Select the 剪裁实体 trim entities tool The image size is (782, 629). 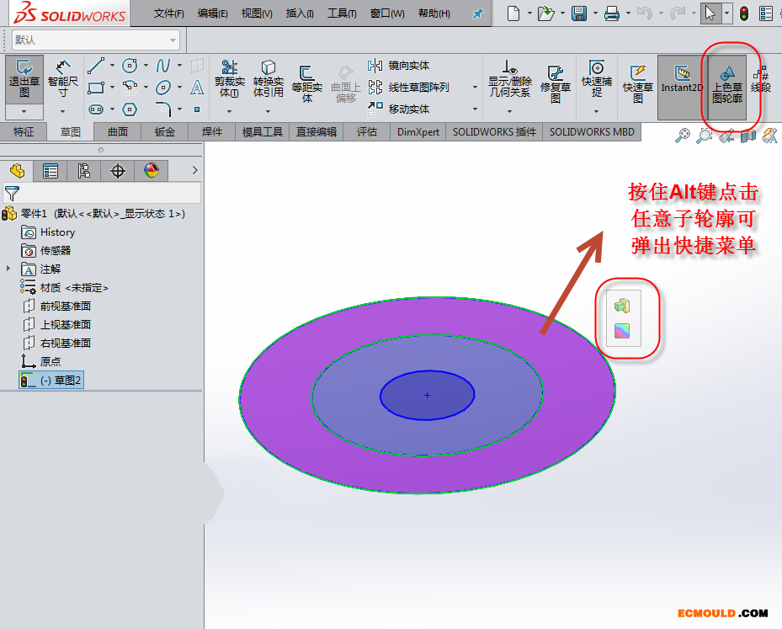pos(229,78)
